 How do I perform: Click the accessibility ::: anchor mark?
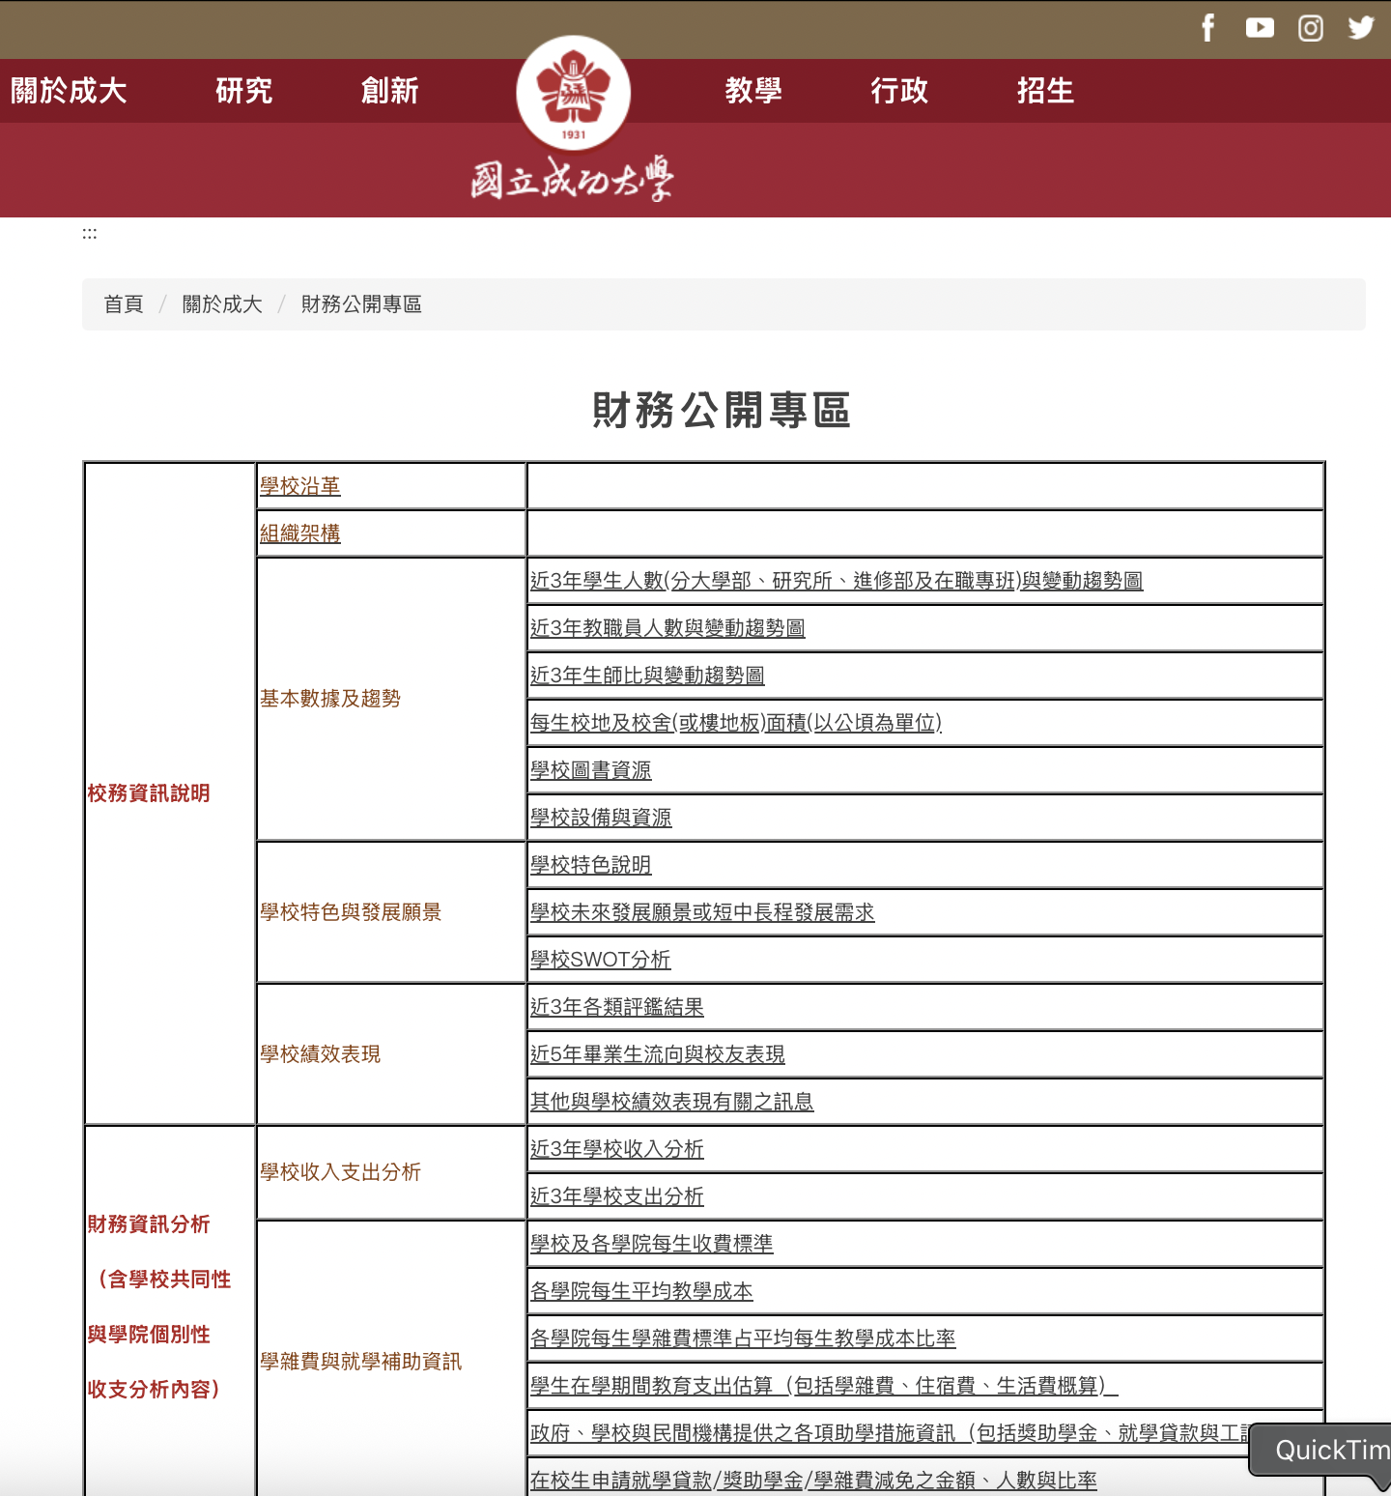click(89, 234)
